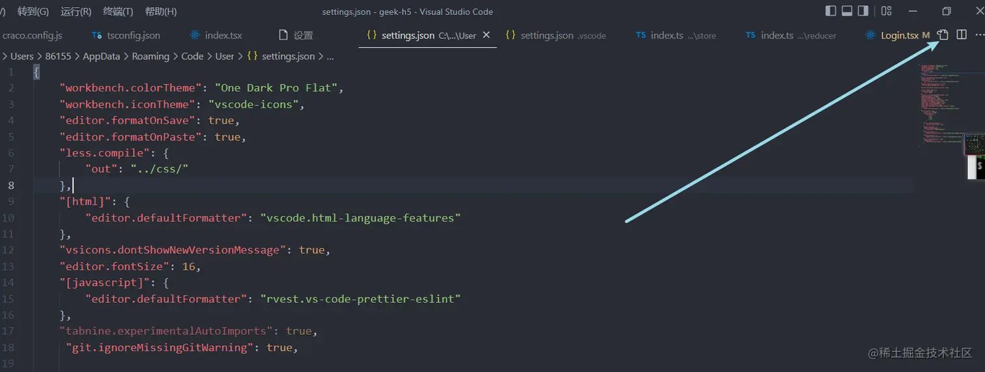Open the 帮助(H) menu
This screenshot has width=985, height=372.
[161, 12]
